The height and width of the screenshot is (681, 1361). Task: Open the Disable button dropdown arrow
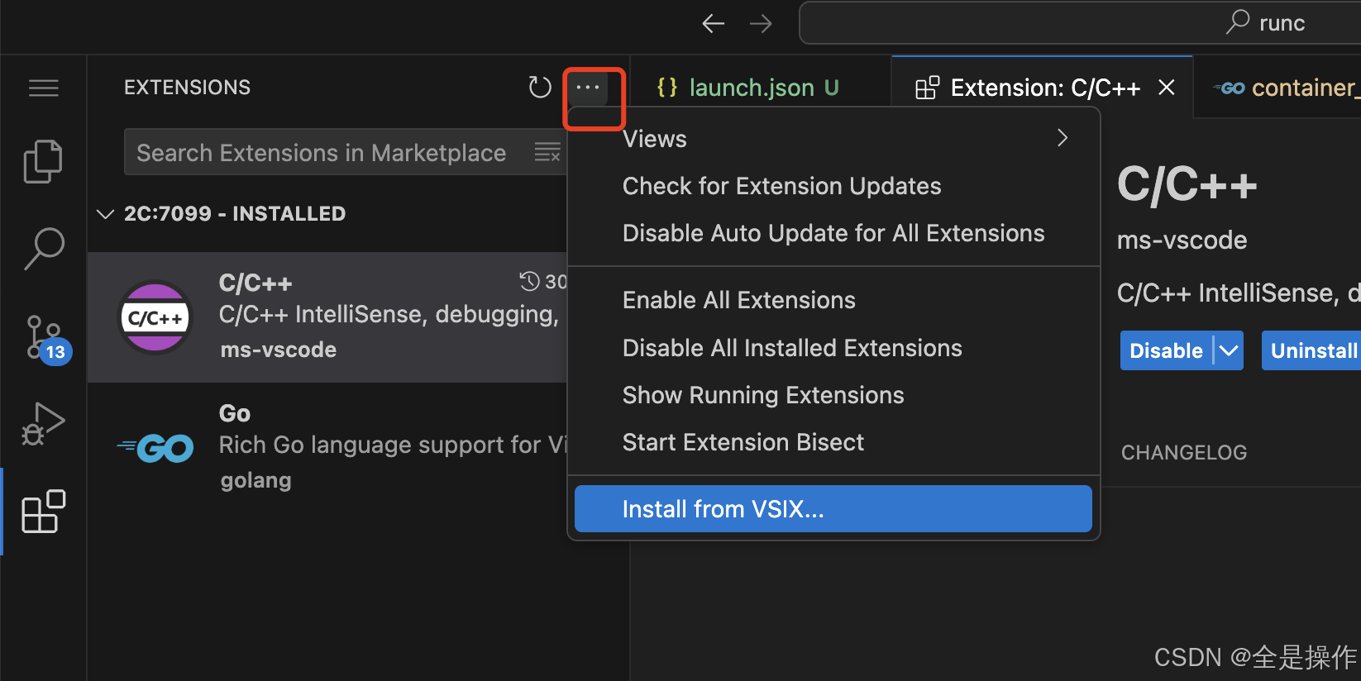pyautogui.click(x=1229, y=350)
